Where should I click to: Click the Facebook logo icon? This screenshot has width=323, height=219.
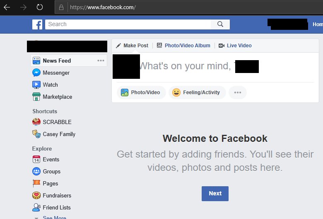pos(37,24)
